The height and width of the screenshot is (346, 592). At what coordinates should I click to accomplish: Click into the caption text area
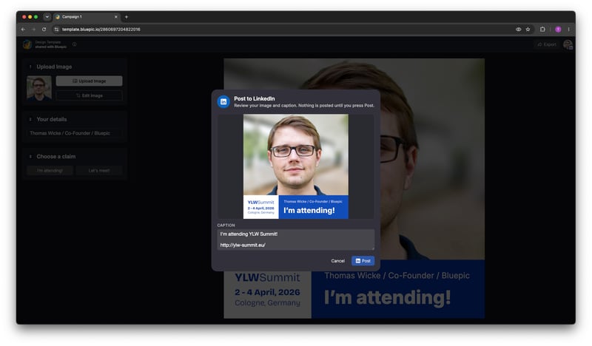[x=295, y=240]
